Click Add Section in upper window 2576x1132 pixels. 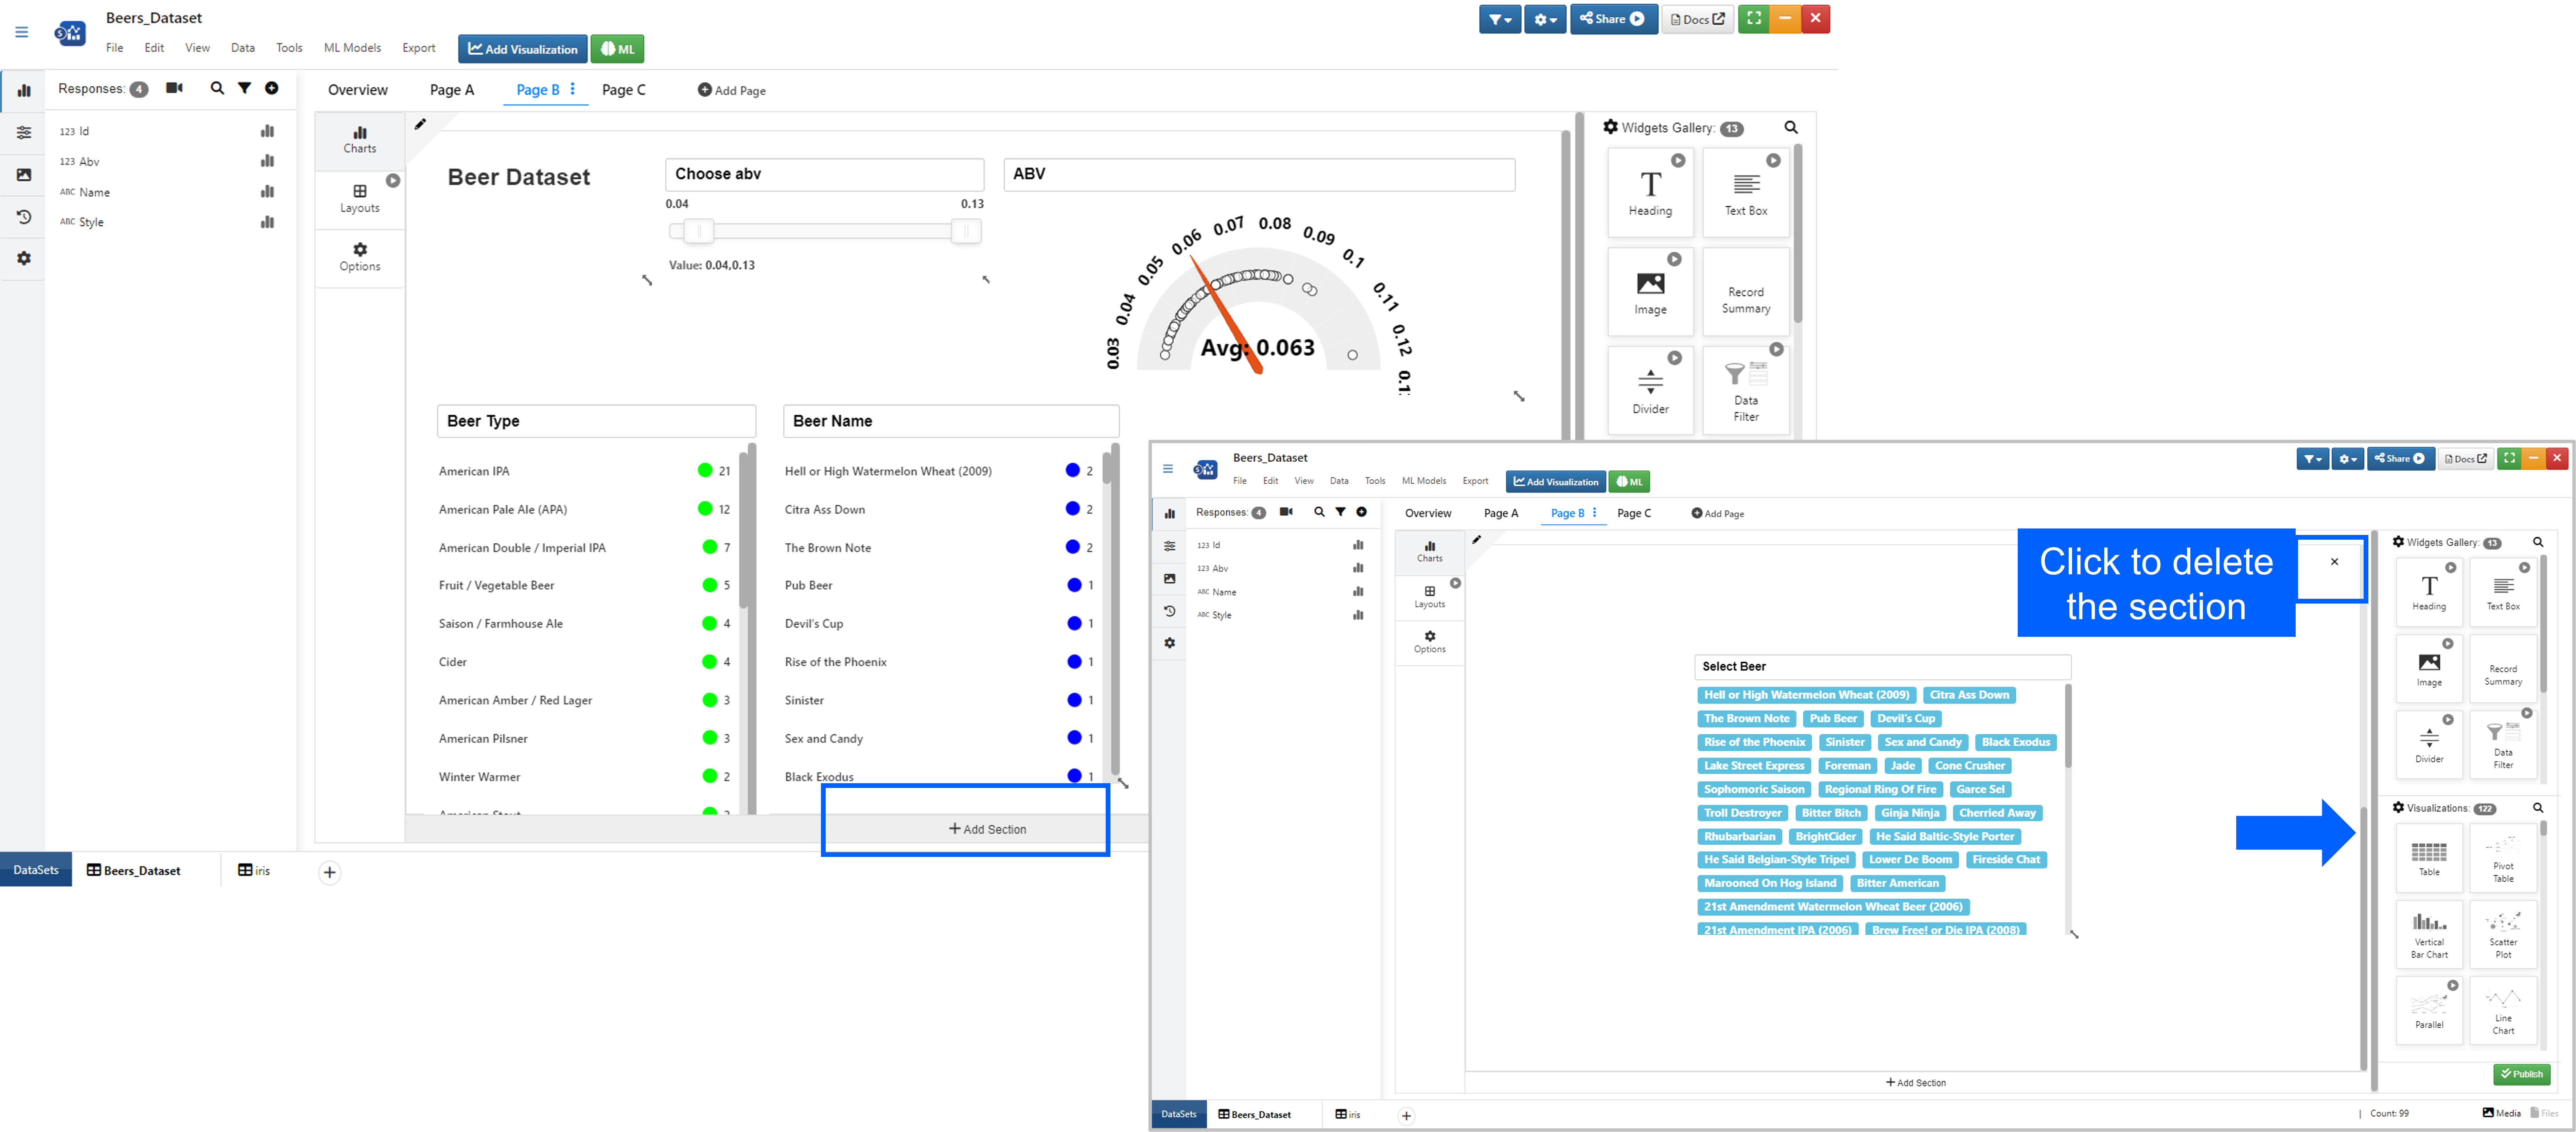tap(987, 829)
